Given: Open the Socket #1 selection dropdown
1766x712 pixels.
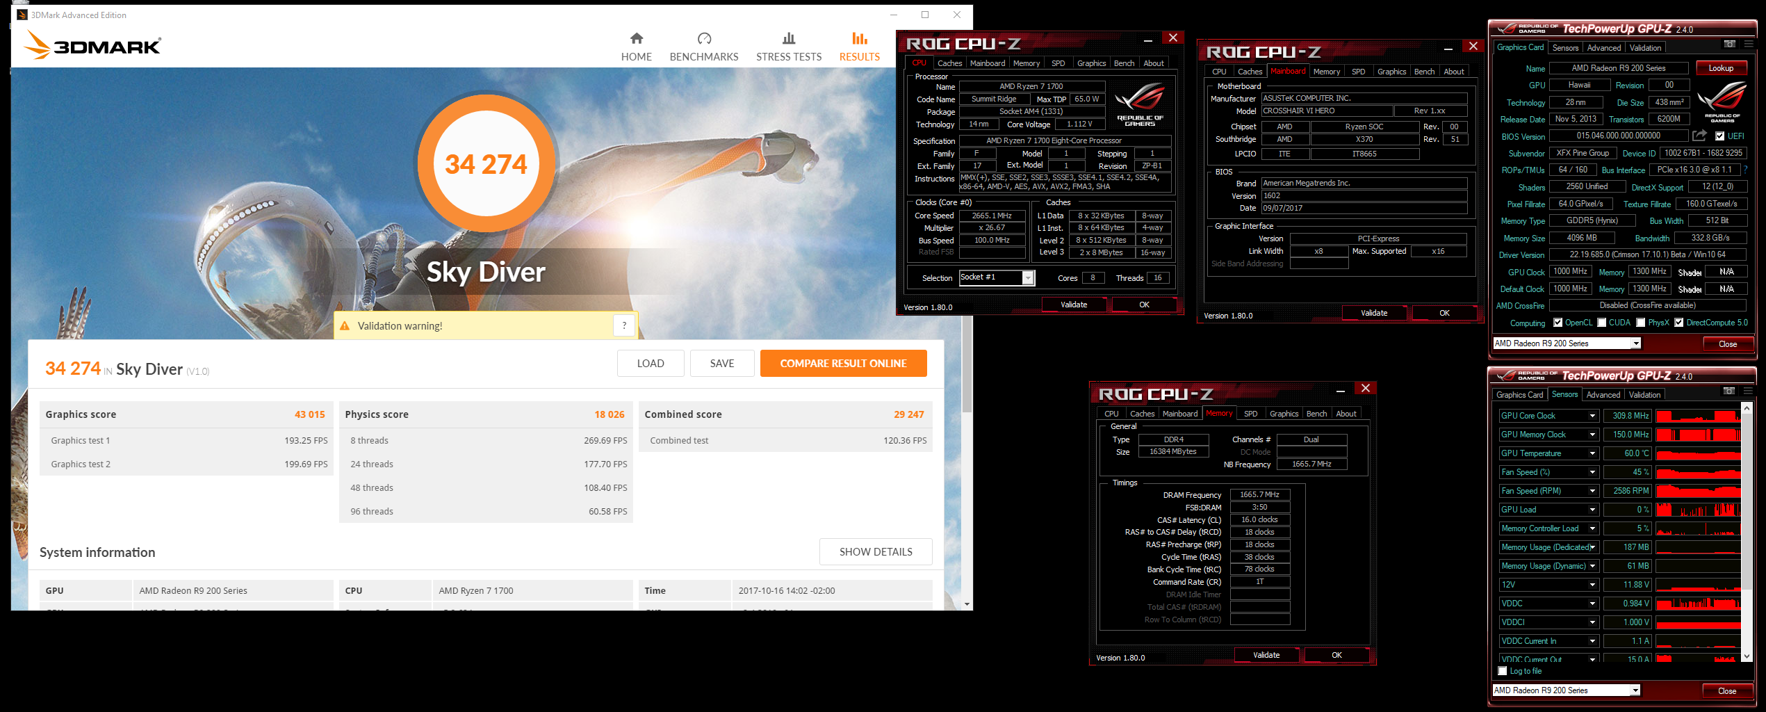Looking at the screenshot, I should 1028,278.
